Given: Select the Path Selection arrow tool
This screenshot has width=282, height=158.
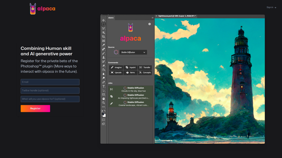Looking at the screenshot, I should 104,90.
